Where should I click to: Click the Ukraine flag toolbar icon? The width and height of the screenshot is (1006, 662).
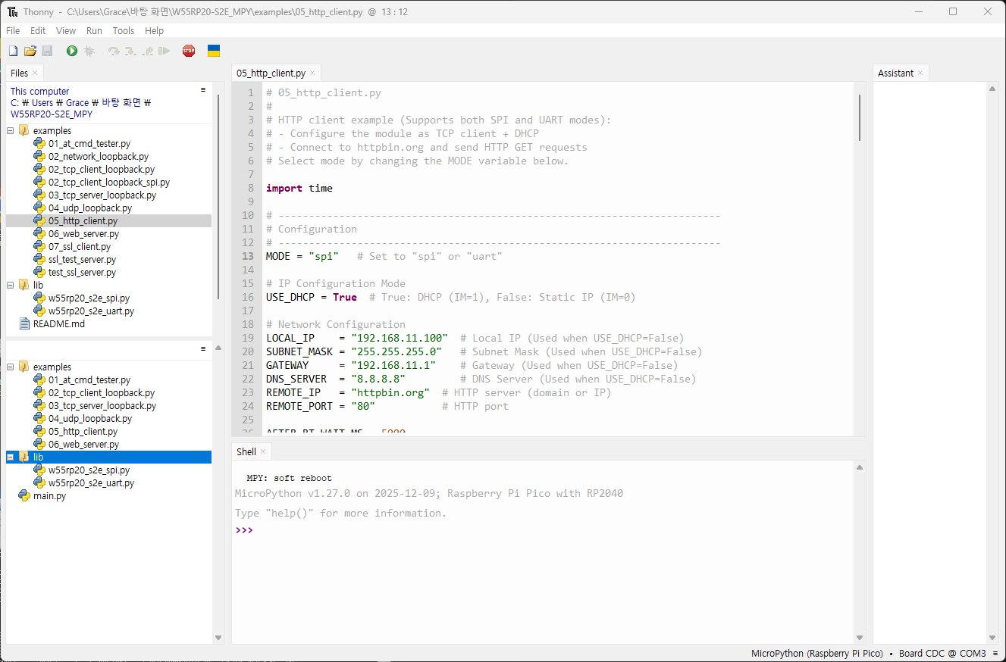pyautogui.click(x=214, y=51)
